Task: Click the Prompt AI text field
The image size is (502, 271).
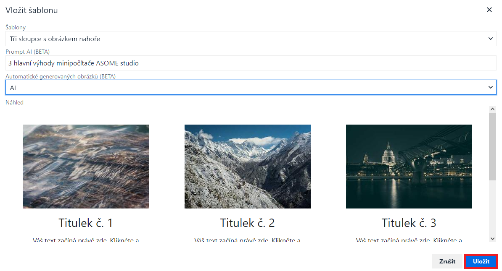Action: [x=251, y=63]
